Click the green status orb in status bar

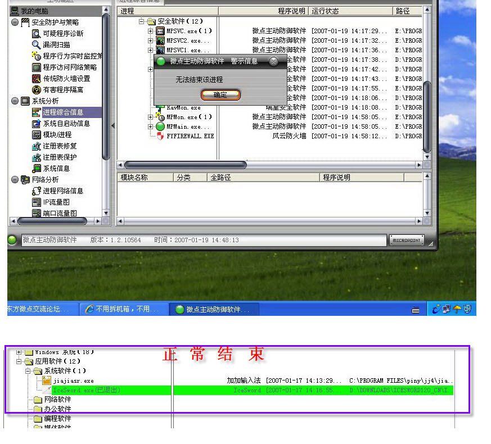coord(12,240)
